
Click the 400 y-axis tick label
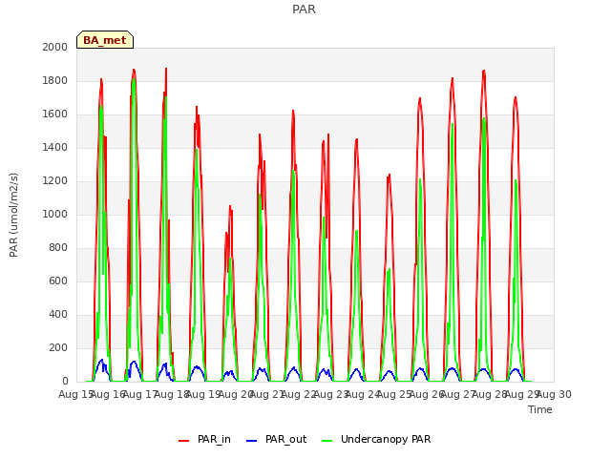click(x=58, y=314)
